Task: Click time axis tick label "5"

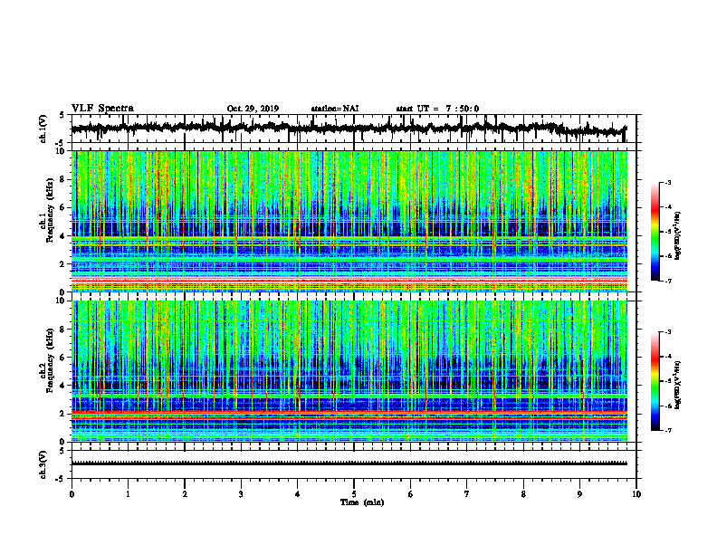Action: (x=354, y=494)
